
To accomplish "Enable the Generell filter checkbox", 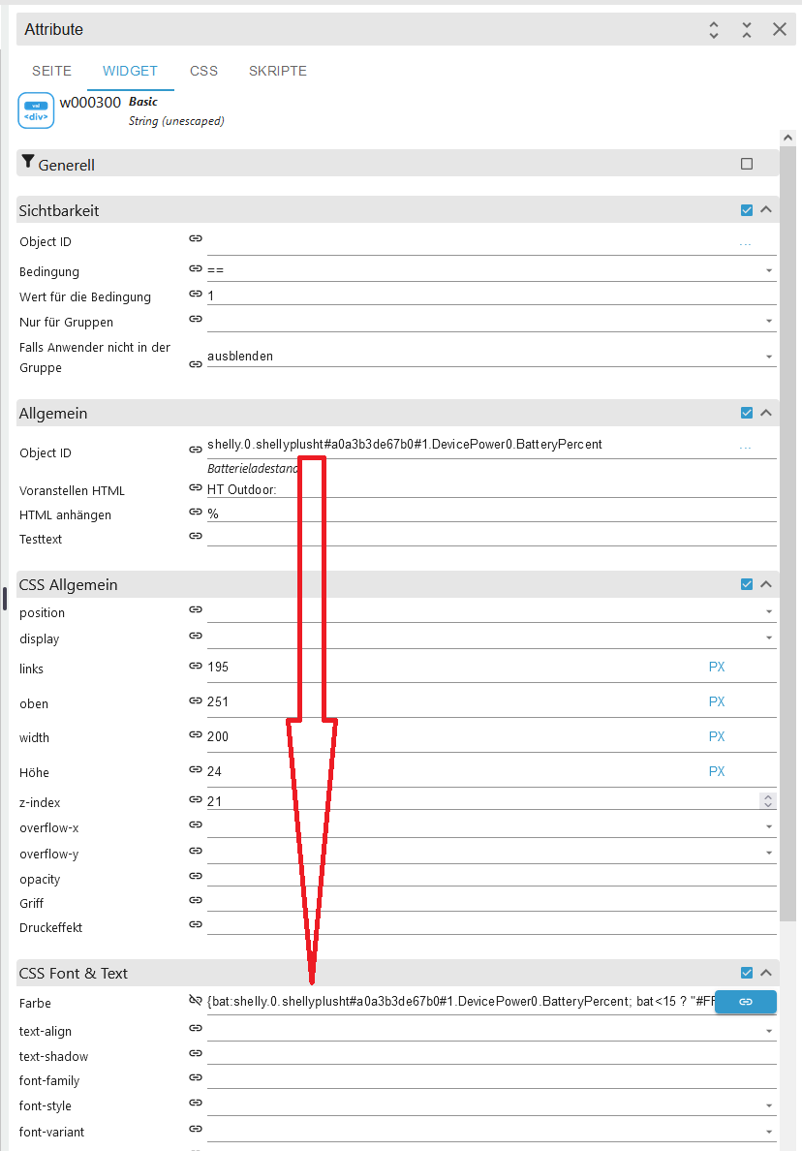I will 747,164.
